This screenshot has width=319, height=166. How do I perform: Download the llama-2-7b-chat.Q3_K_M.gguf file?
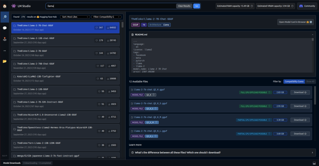(300, 120)
